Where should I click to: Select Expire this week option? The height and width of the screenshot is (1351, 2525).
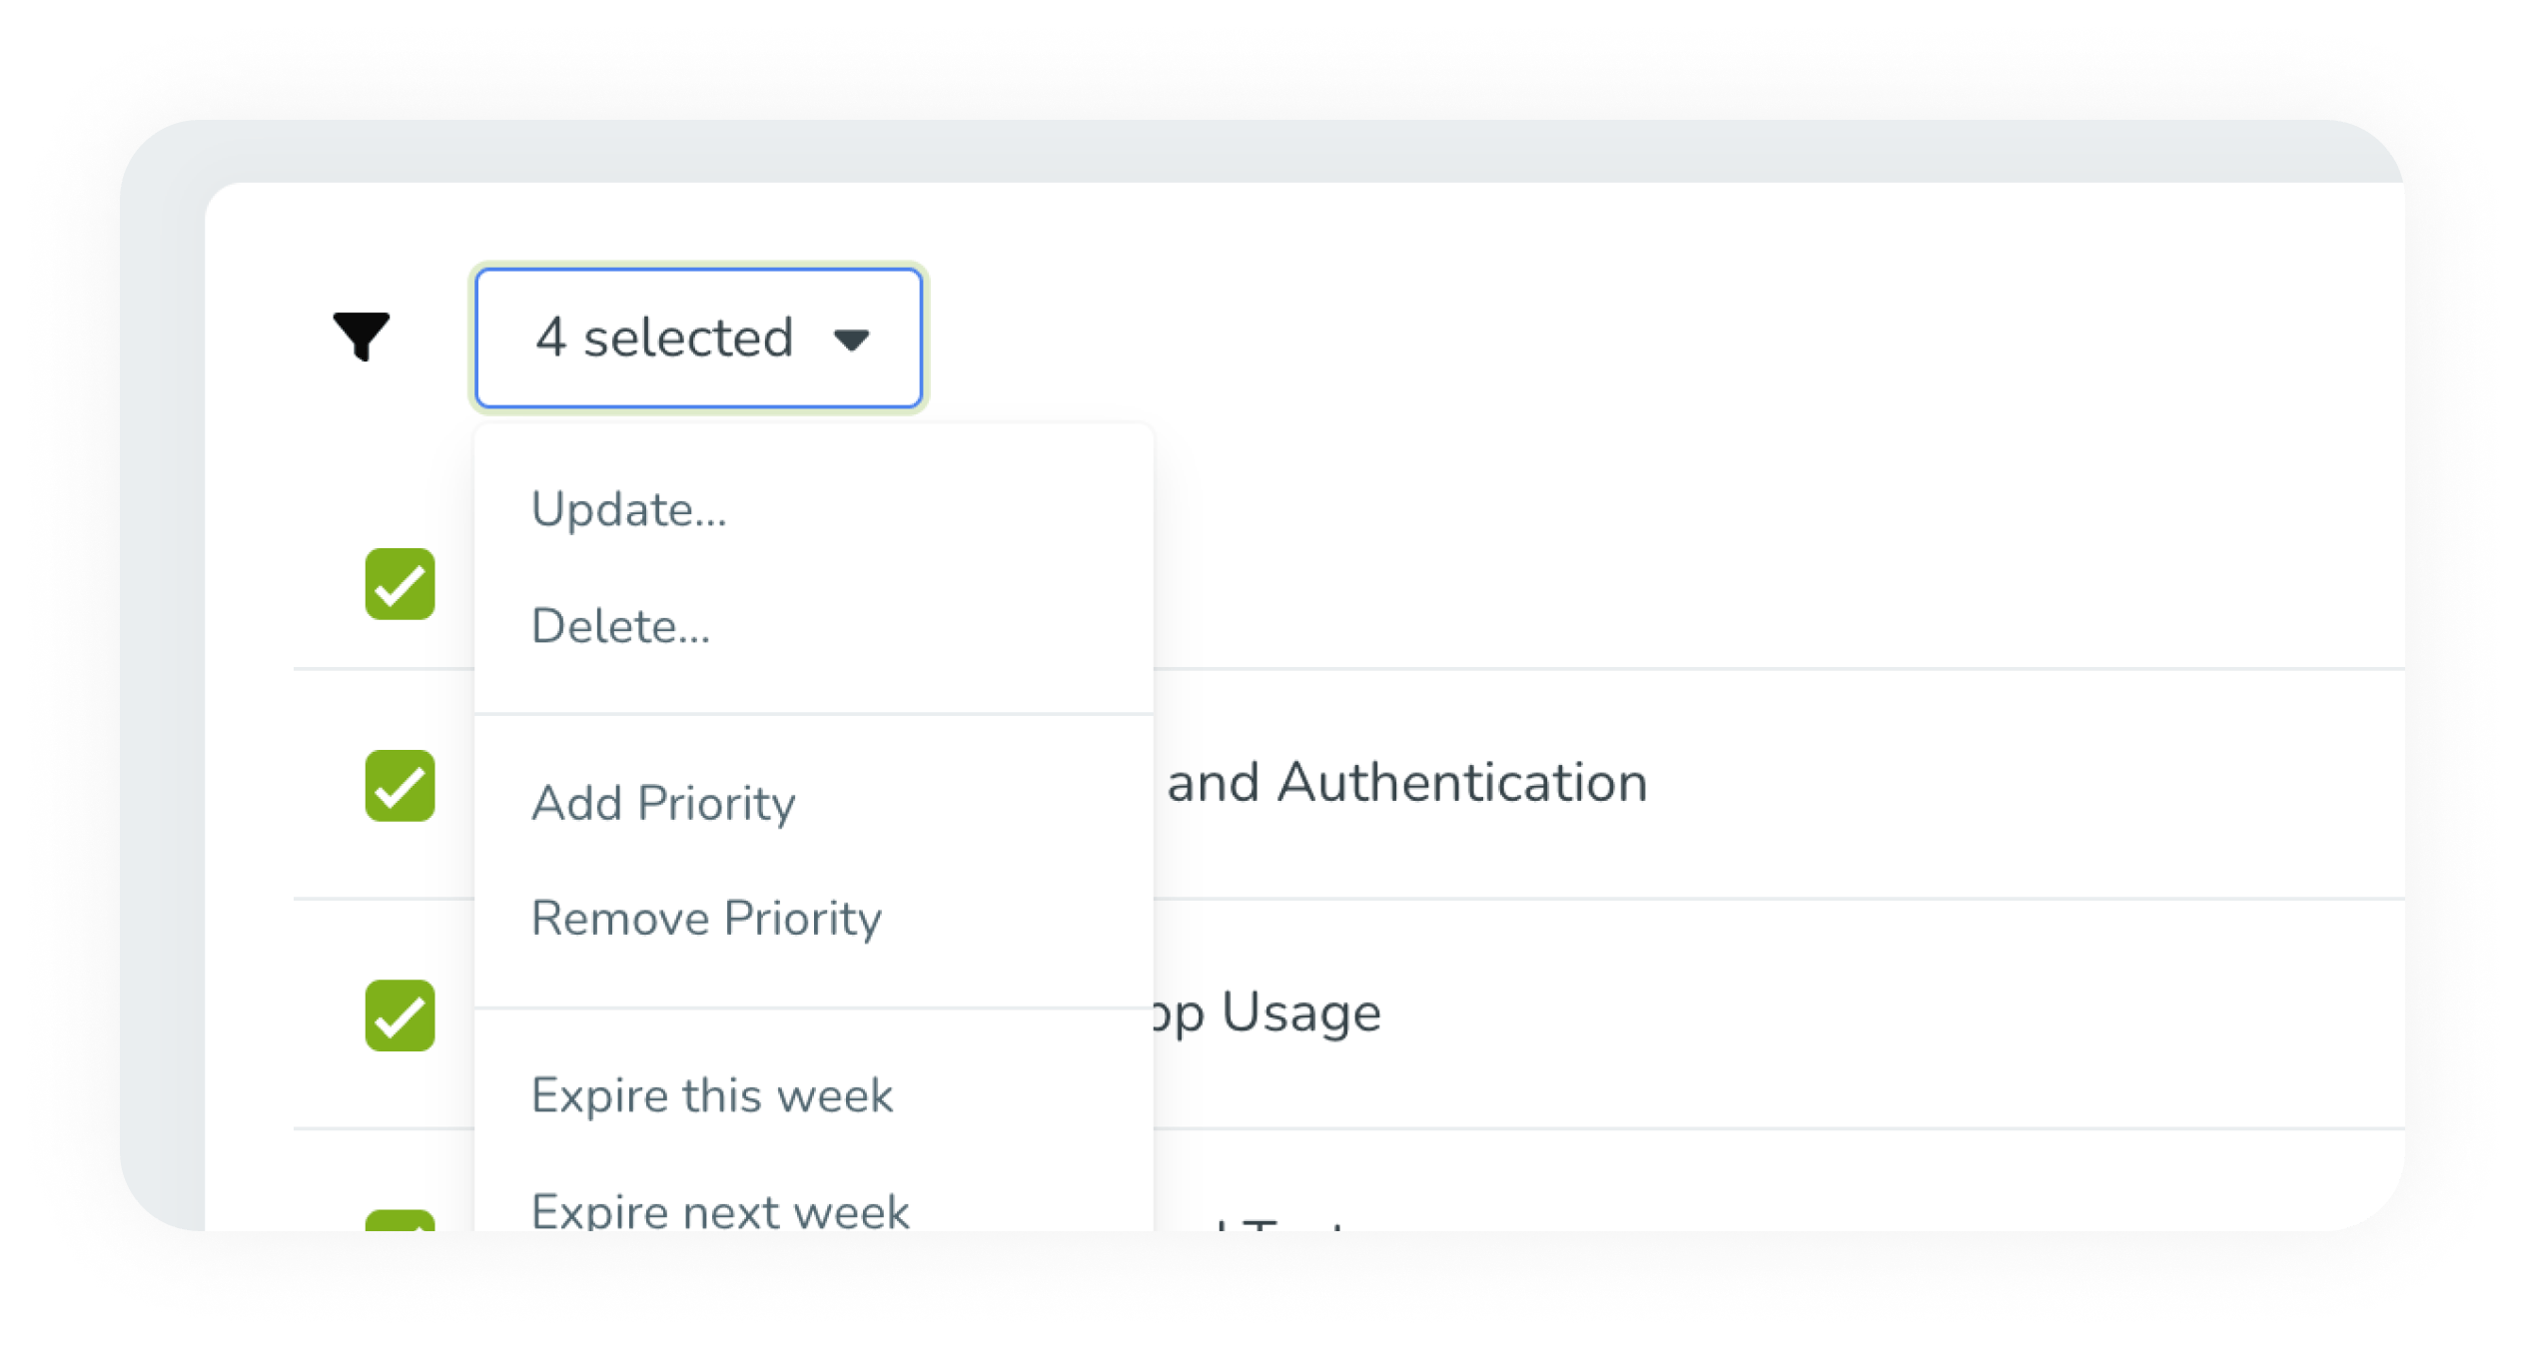coord(712,1095)
